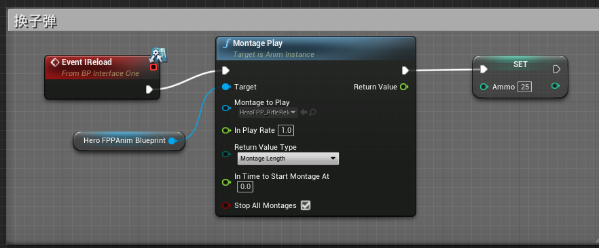This screenshot has width=599, height=248.
Task: Click the Stop All Montages input pin
Action: click(226, 205)
